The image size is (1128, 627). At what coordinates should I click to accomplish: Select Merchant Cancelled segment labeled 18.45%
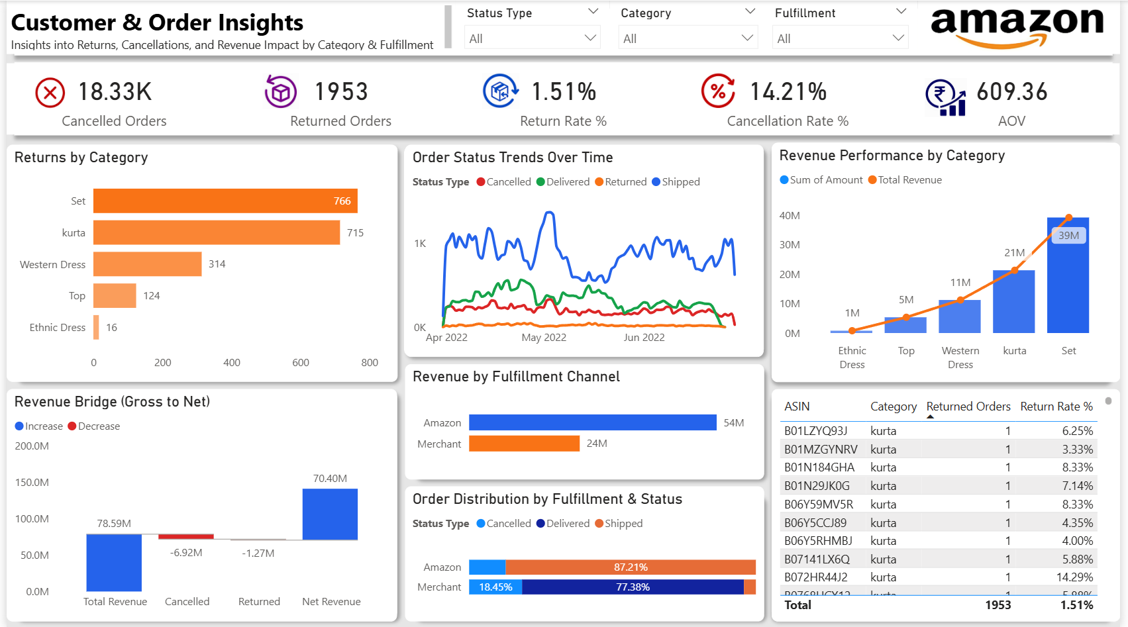coord(495,587)
